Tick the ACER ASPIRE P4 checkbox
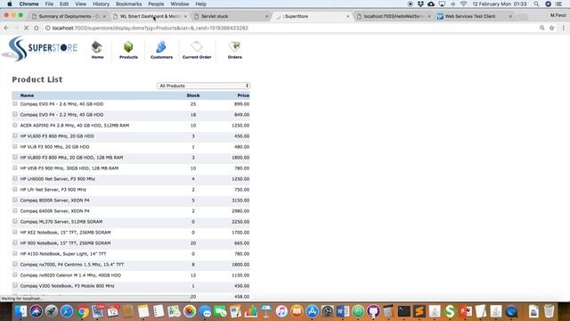The width and height of the screenshot is (570, 321). pos(15,125)
